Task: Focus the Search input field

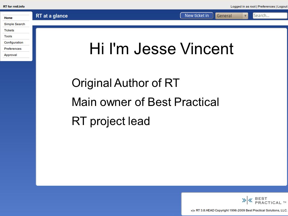Action: pos(270,16)
